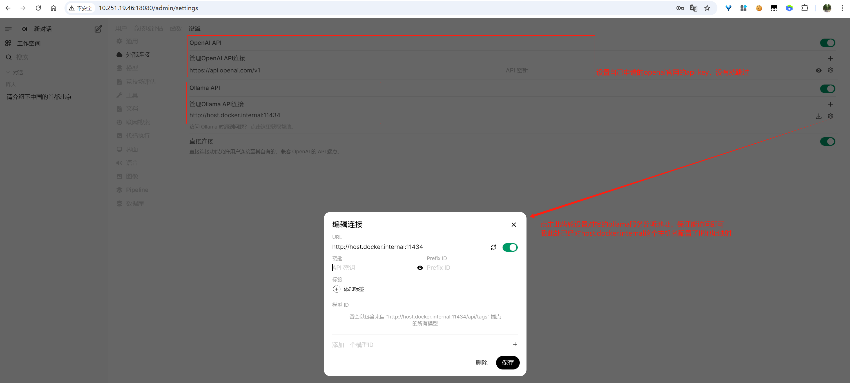Toggle the connection enable switch in dialog
Image resolution: width=850 pixels, height=383 pixels.
coord(510,247)
